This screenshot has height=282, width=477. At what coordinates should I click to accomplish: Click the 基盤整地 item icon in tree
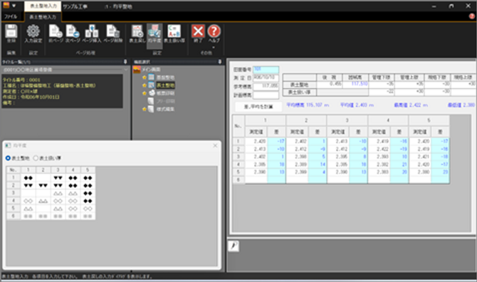[151, 78]
